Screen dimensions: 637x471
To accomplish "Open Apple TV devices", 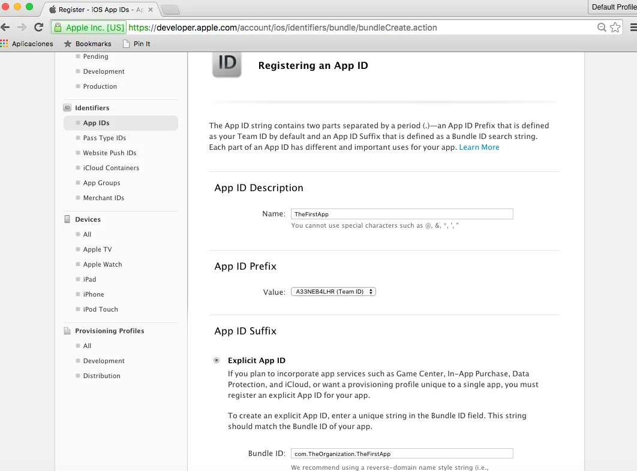I will (x=97, y=249).
